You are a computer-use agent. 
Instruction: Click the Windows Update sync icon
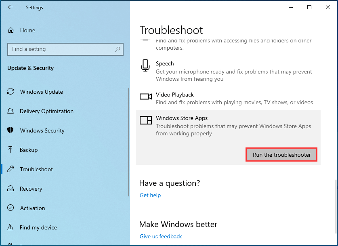[10, 91]
